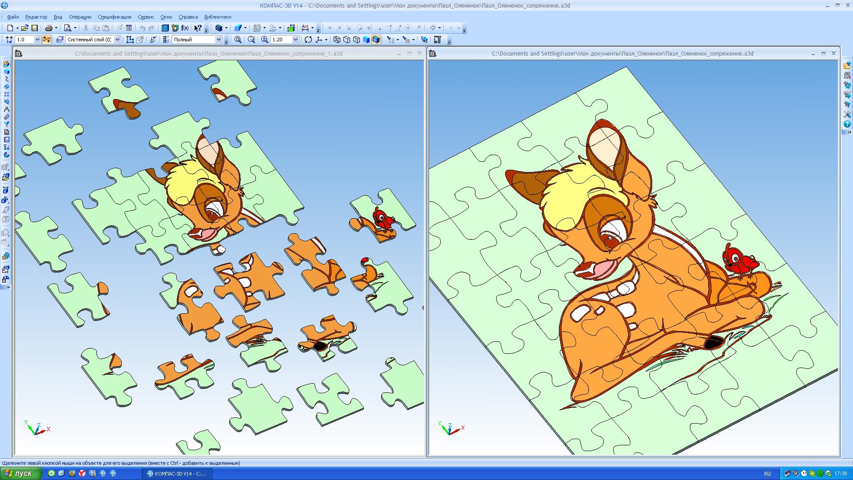
Task: Click the rebuild/refresh circular arrows icon
Action: coord(308,40)
